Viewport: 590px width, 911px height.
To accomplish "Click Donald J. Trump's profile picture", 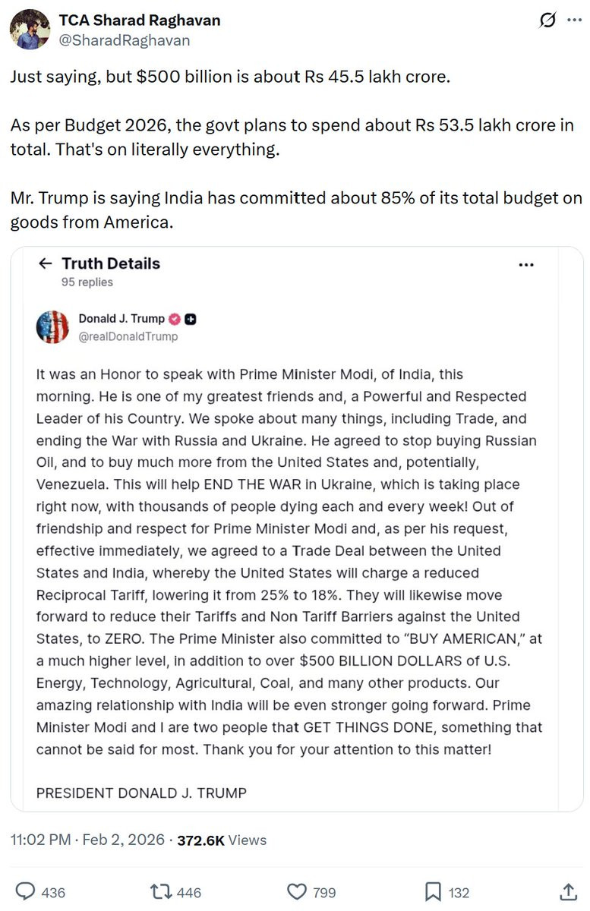I will [x=52, y=326].
